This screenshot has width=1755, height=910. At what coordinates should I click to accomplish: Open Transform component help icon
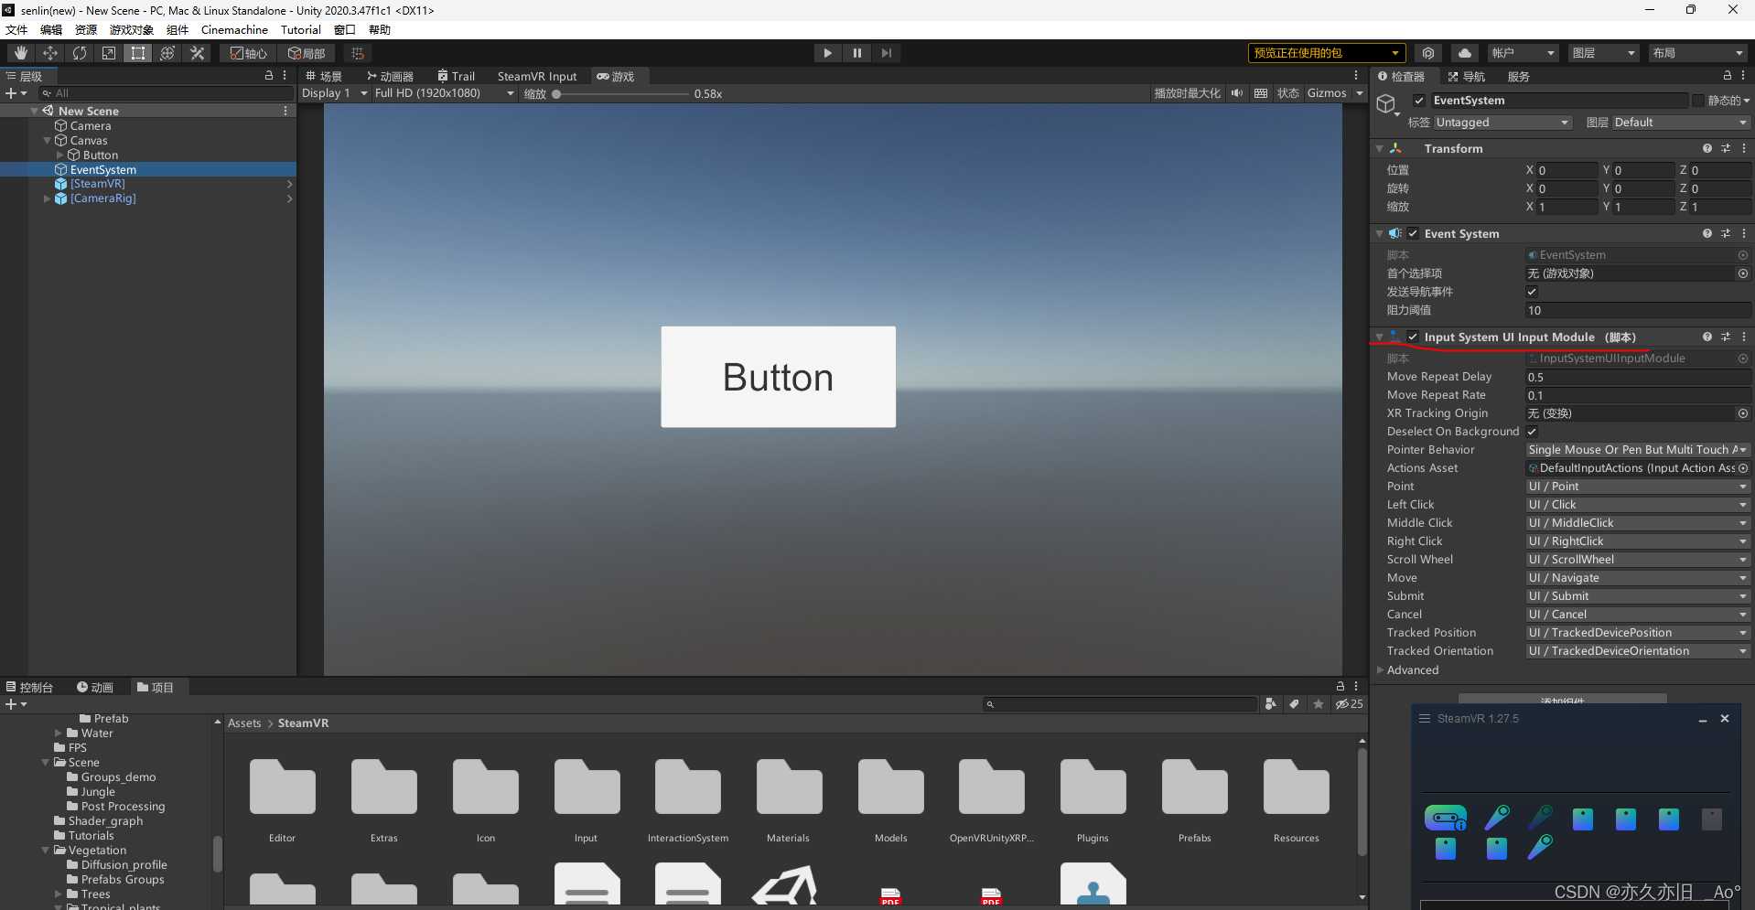pos(1707,148)
